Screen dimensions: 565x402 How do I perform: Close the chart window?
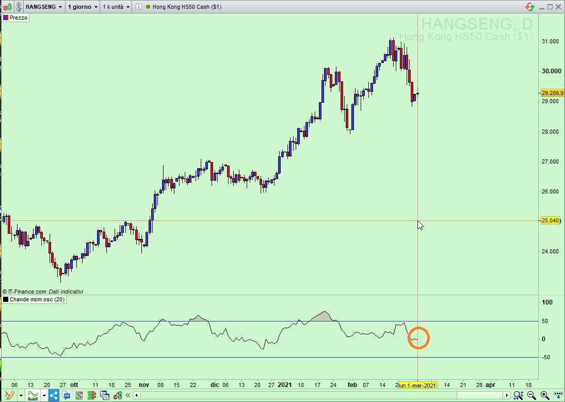click(558, 7)
